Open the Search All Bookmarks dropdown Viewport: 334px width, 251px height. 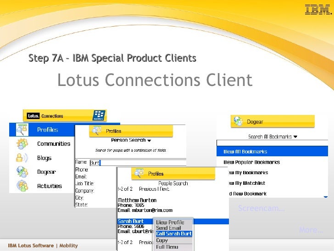coord(273,137)
